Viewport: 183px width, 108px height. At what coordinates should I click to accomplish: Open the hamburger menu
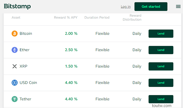(178, 7)
